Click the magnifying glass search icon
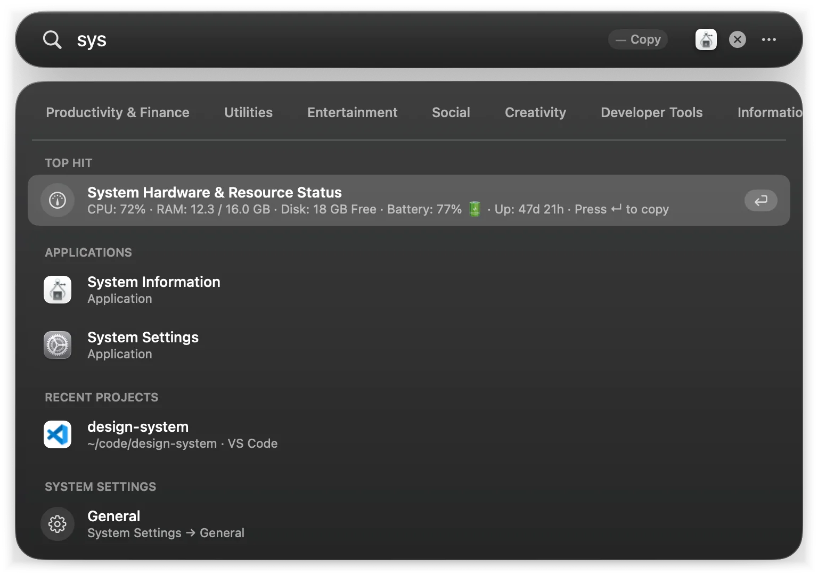Image resolution: width=818 pixels, height=575 pixels. [52, 39]
